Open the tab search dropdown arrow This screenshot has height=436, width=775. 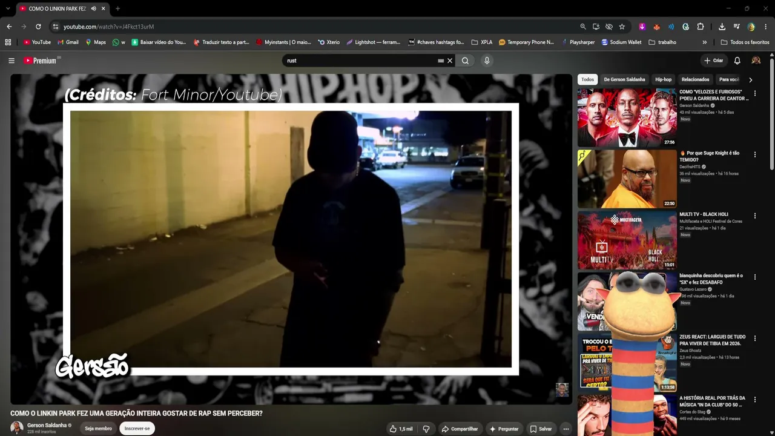click(8, 8)
